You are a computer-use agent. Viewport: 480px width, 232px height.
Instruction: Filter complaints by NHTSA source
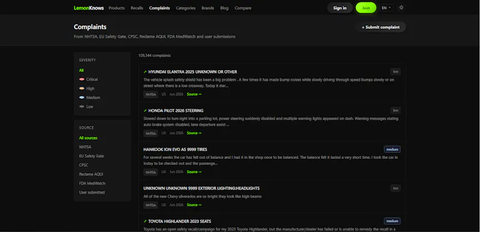(x=85, y=147)
